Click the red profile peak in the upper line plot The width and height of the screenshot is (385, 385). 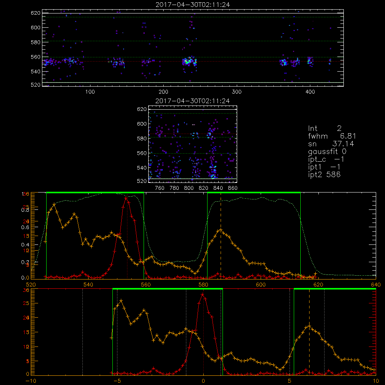(126, 198)
